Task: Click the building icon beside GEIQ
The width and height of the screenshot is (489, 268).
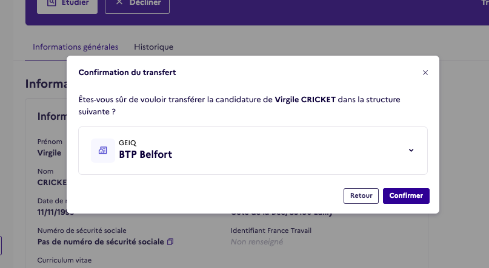Action: 103,151
